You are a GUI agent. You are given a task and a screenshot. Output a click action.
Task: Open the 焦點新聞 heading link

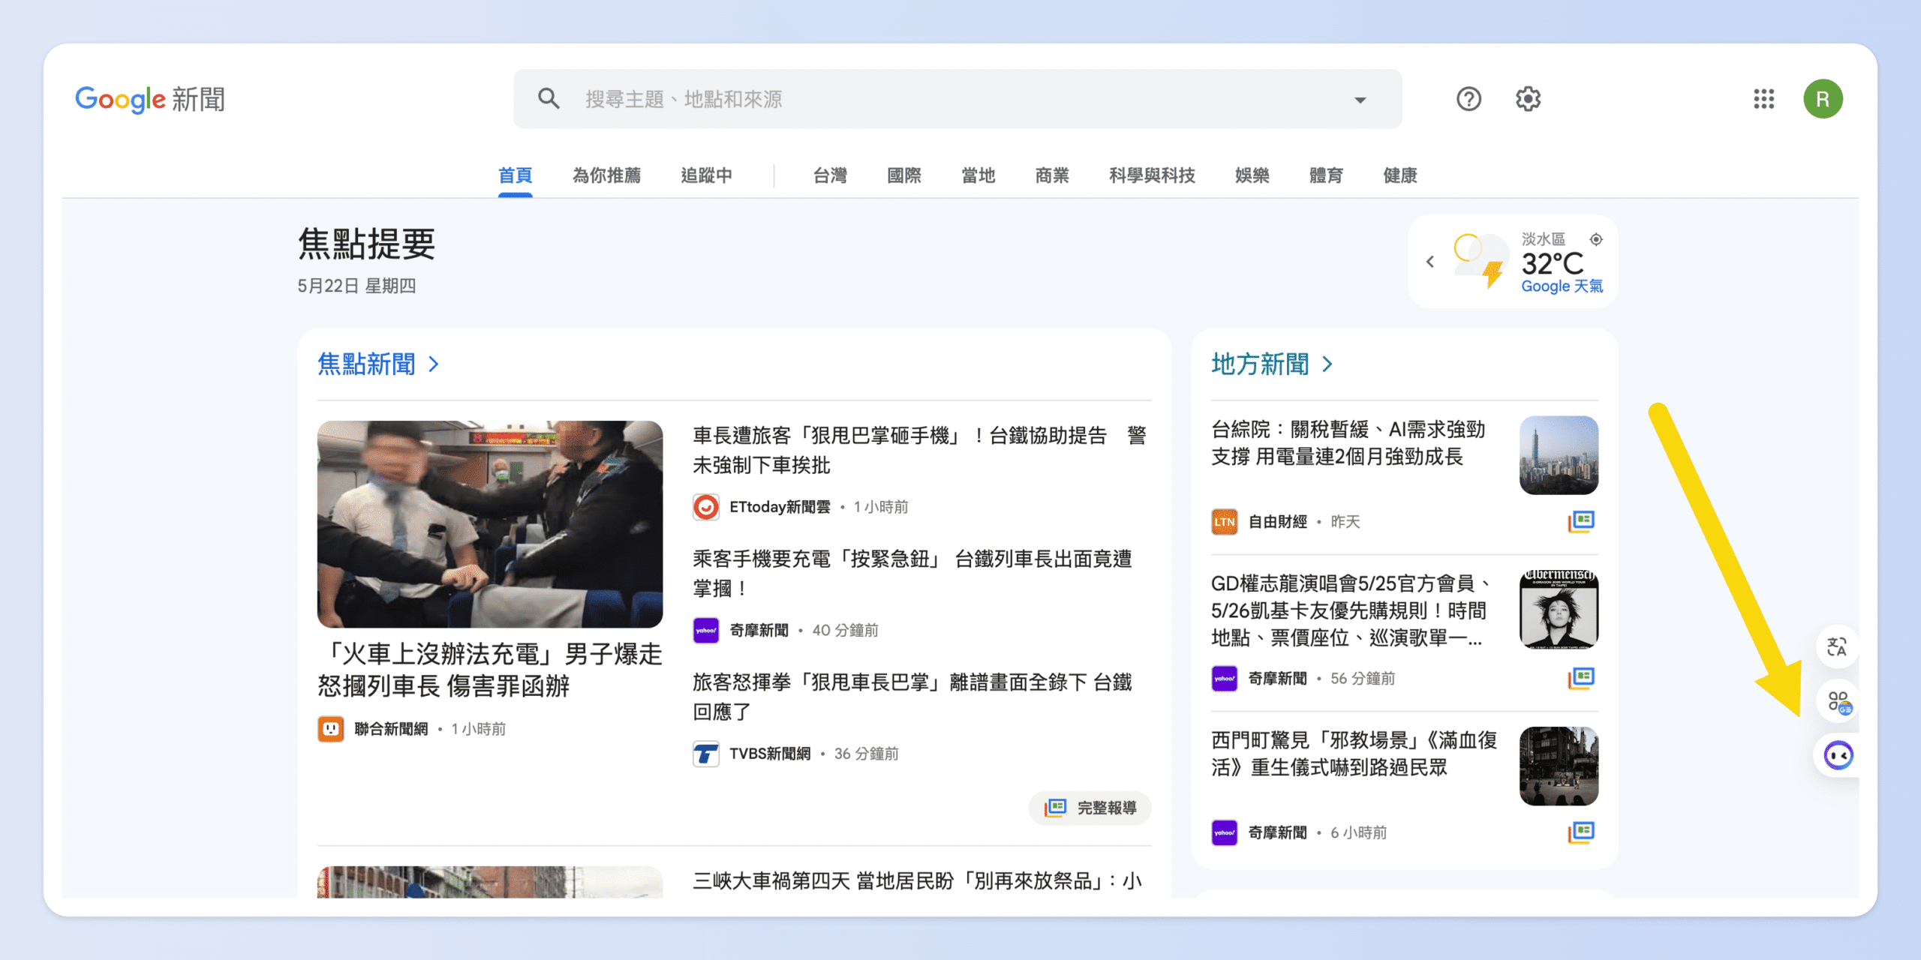366,364
